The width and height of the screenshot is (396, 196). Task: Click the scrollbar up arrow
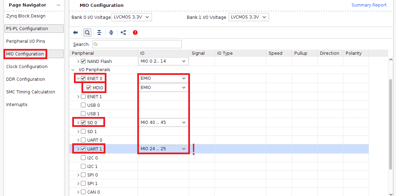coord(391,60)
